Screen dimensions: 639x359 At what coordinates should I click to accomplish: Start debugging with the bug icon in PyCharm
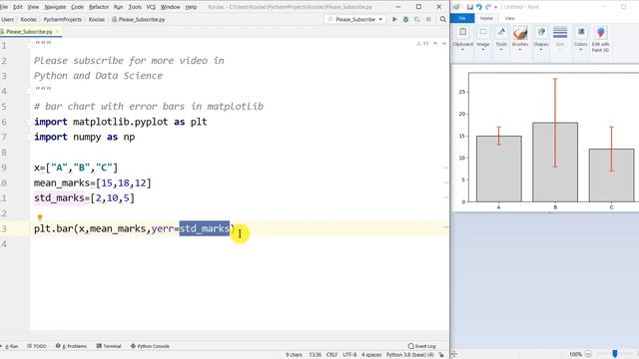406,19
